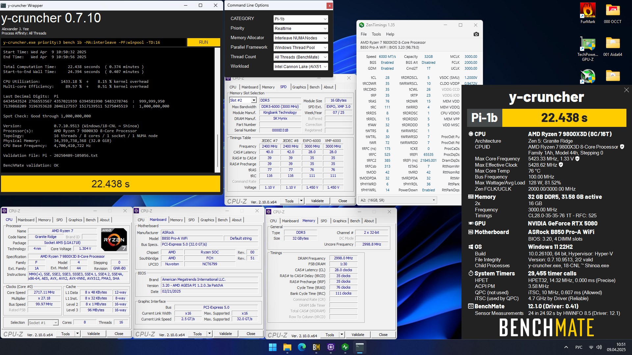Viewport: 632px width, 355px height.
Task: Open the Workload Intel Cannon Lake dropdown
Action: pos(301,66)
